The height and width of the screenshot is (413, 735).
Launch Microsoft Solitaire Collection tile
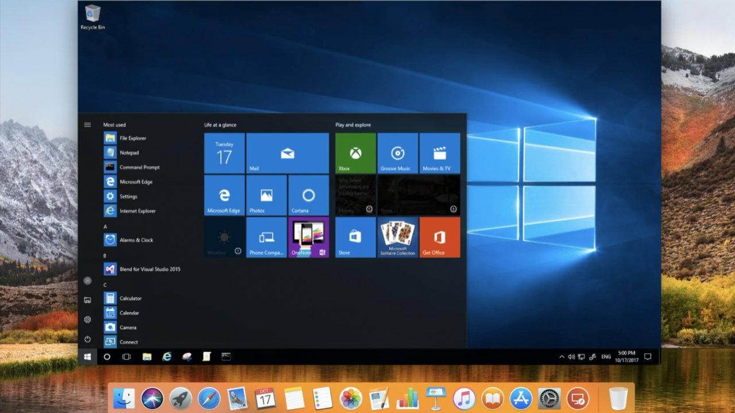(397, 237)
